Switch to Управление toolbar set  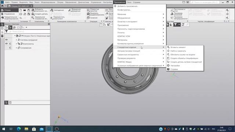tap(9, 14)
